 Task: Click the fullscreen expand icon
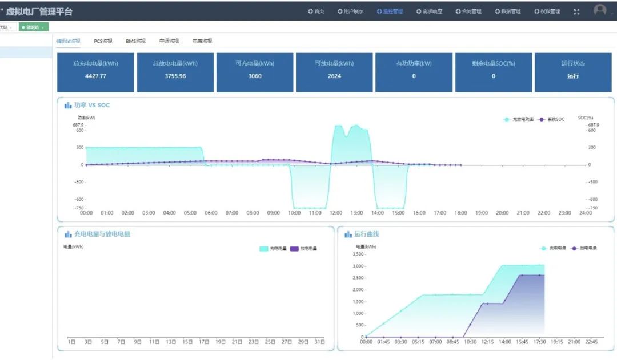pyautogui.click(x=576, y=11)
